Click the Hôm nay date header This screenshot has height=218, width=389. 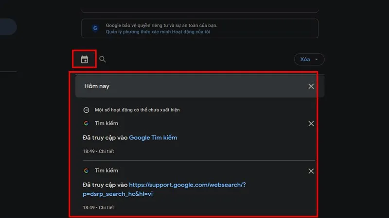pyautogui.click(x=96, y=86)
